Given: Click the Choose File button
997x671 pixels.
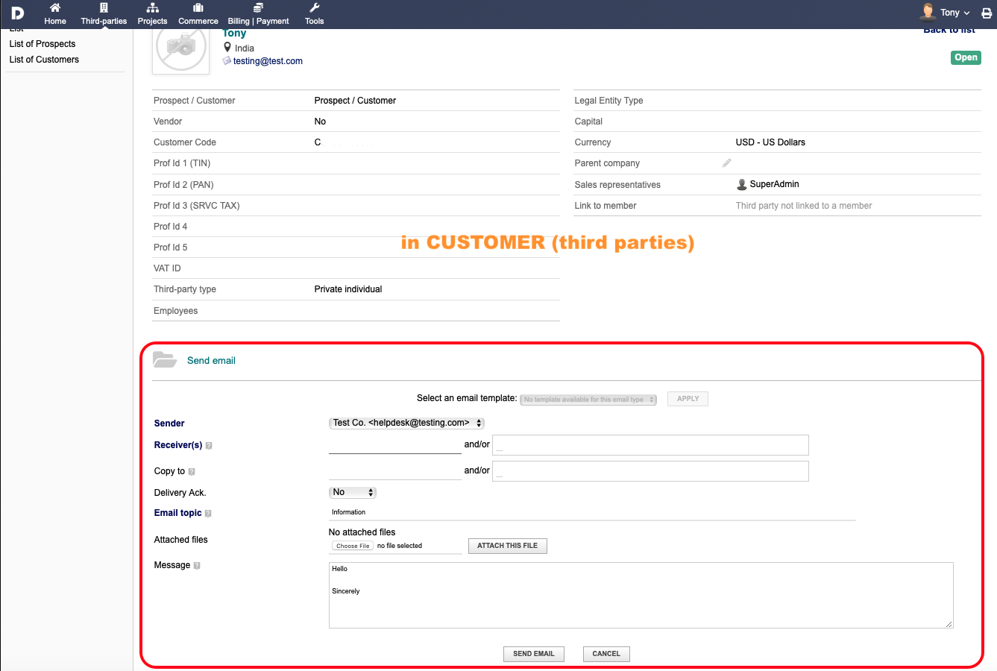Looking at the screenshot, I should click(353, 546).
